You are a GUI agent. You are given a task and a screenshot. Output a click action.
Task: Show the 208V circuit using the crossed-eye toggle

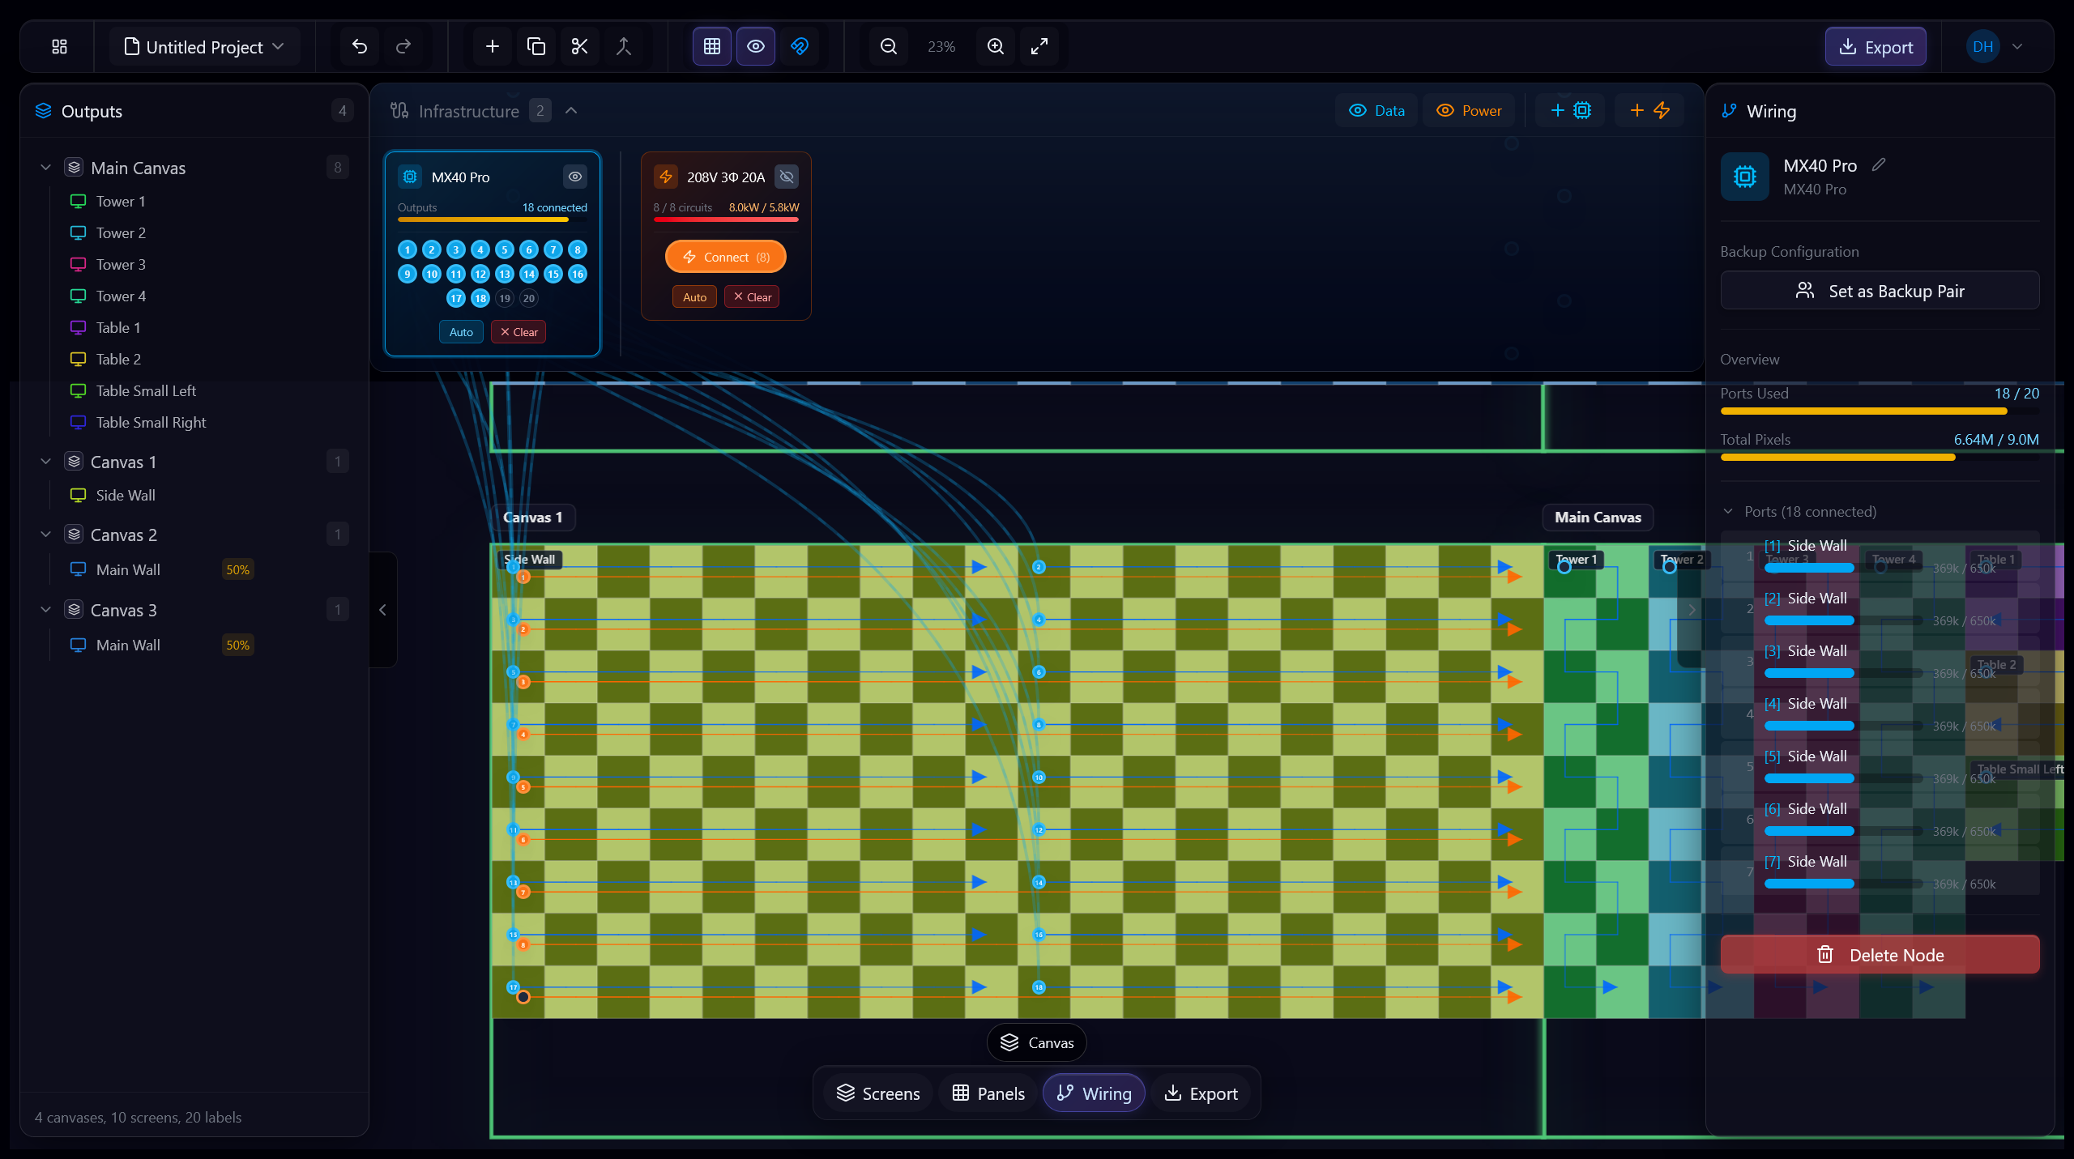click(x=785, y=177)
